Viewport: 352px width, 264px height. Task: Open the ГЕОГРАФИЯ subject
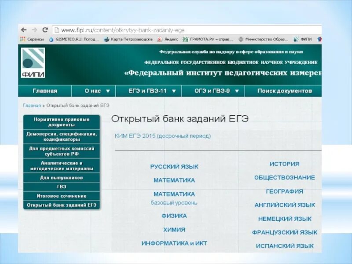point(284,191)
